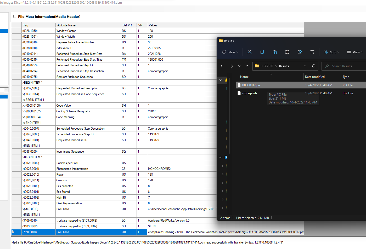Open the combo box arrow on the left panel

coord(6,90)
